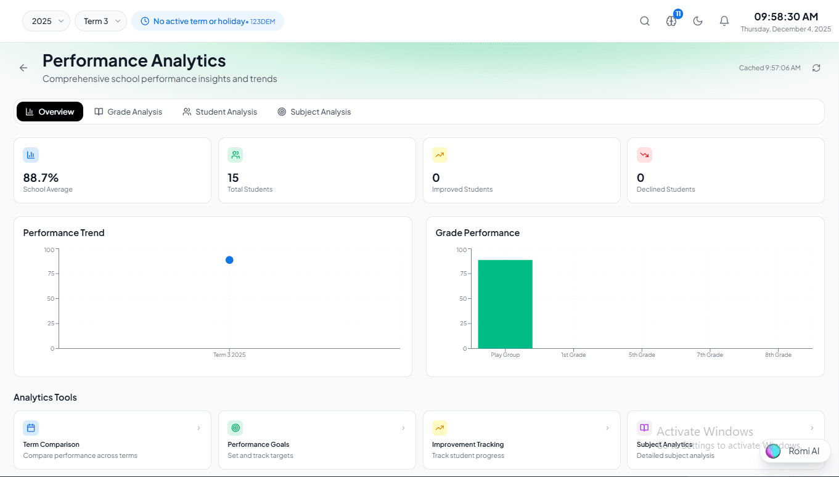Open the Term 3 selector dropdown
This screenshot has width=839, height=477.
point(100,20)
